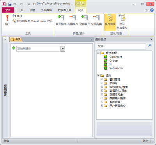Click the 展开操作 expand actions icon
Viewport: 156px width, 145px height.
pyautogui.click(x=61, y=20)
